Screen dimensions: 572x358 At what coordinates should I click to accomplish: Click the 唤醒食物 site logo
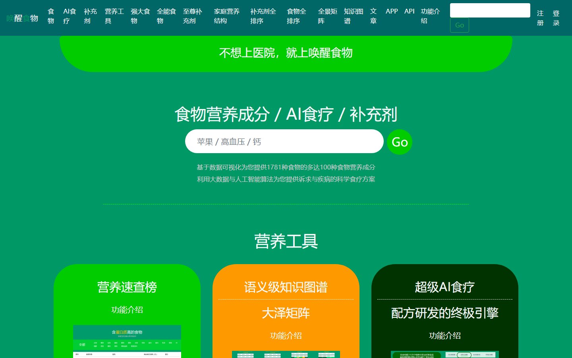point(22,18)
